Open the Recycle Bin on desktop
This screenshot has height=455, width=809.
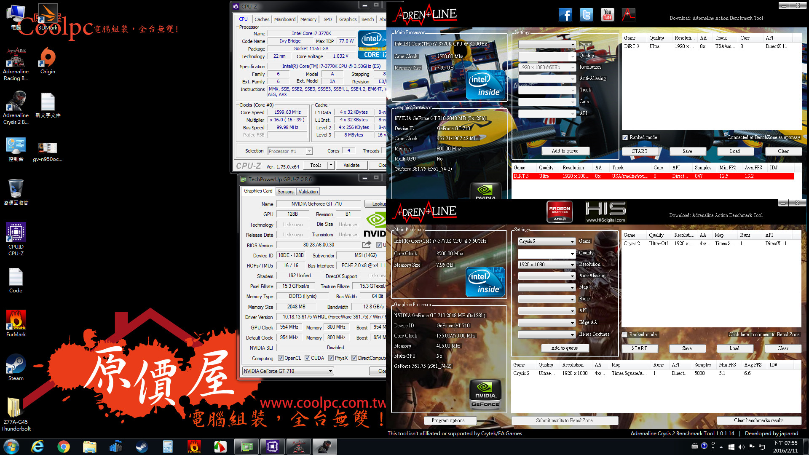(16, 192)
